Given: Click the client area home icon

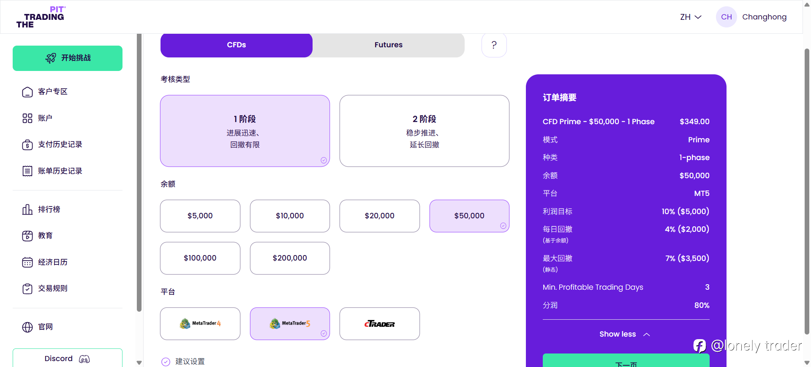Looking at the screenshot, I should pos(27,92).
